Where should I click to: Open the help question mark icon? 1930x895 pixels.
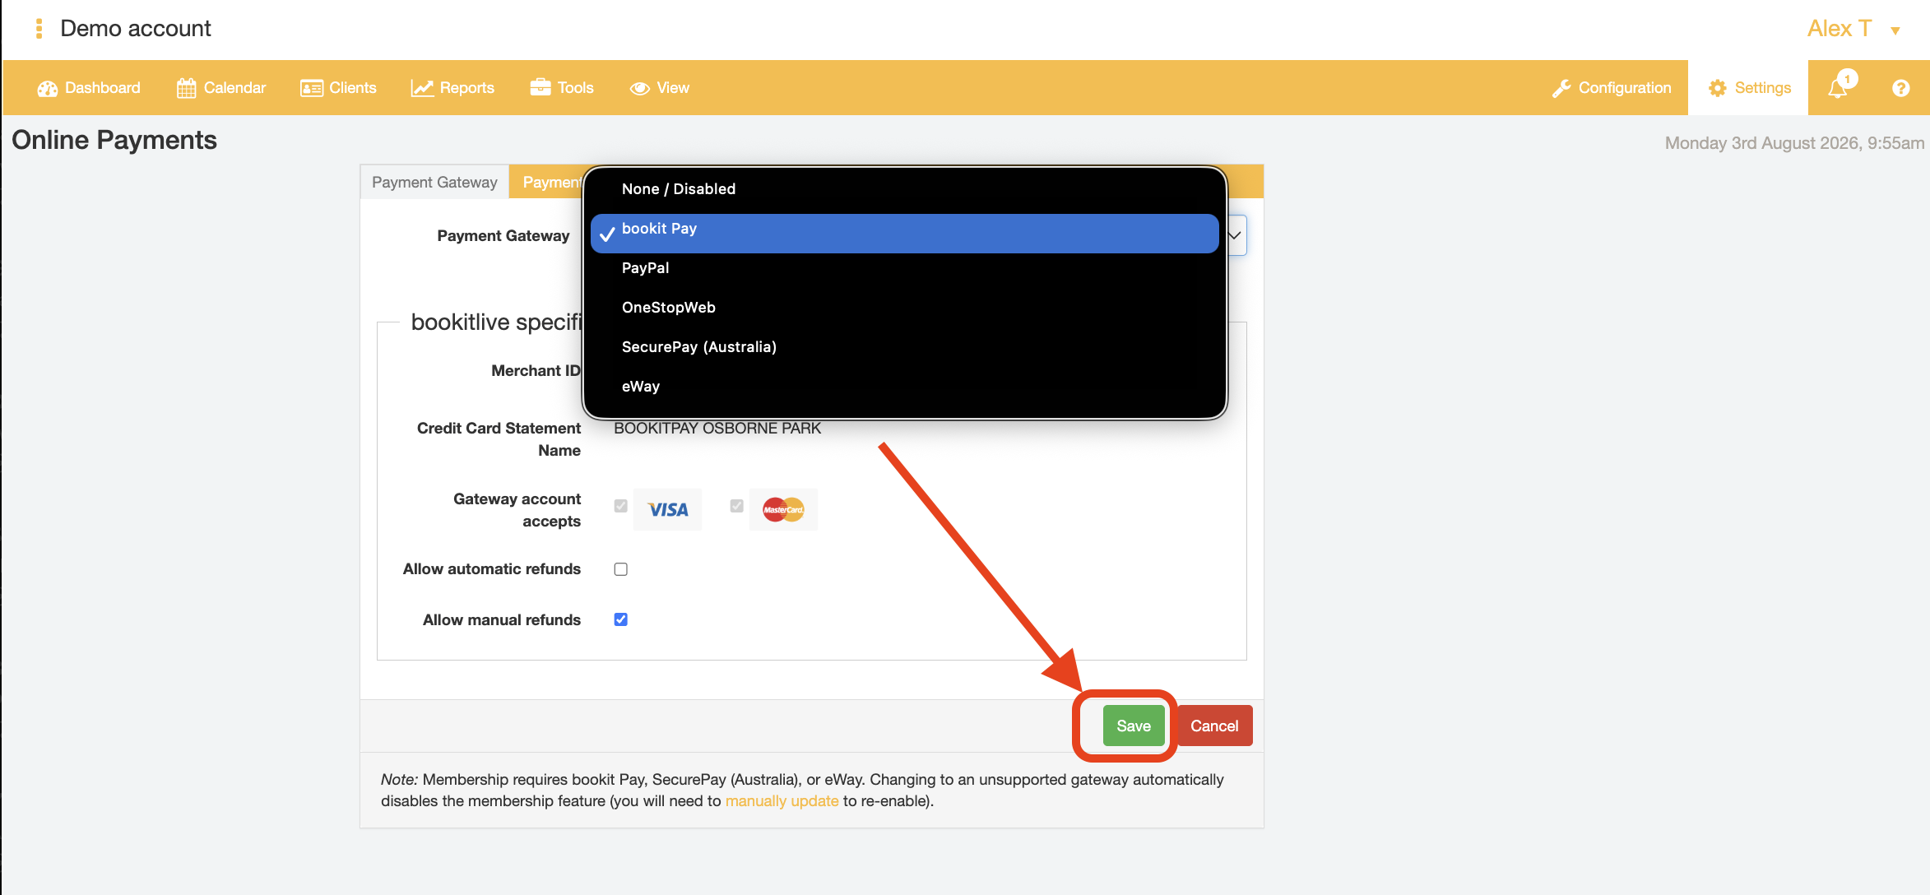tap(1900, 88)
